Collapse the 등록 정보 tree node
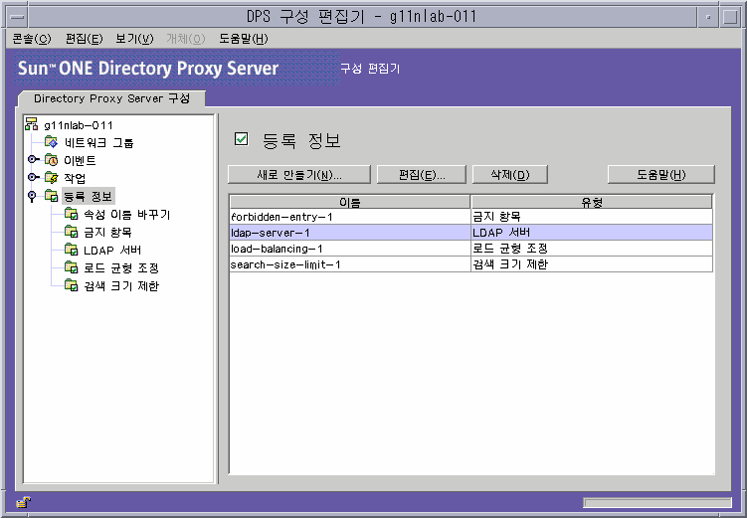Image resolution: width=747 pixels, height=518 pixels. click(x=32, y=196)
